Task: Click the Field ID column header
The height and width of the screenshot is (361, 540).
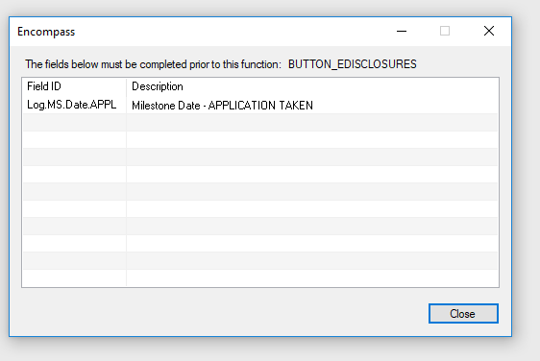Action: click(74, 86)
